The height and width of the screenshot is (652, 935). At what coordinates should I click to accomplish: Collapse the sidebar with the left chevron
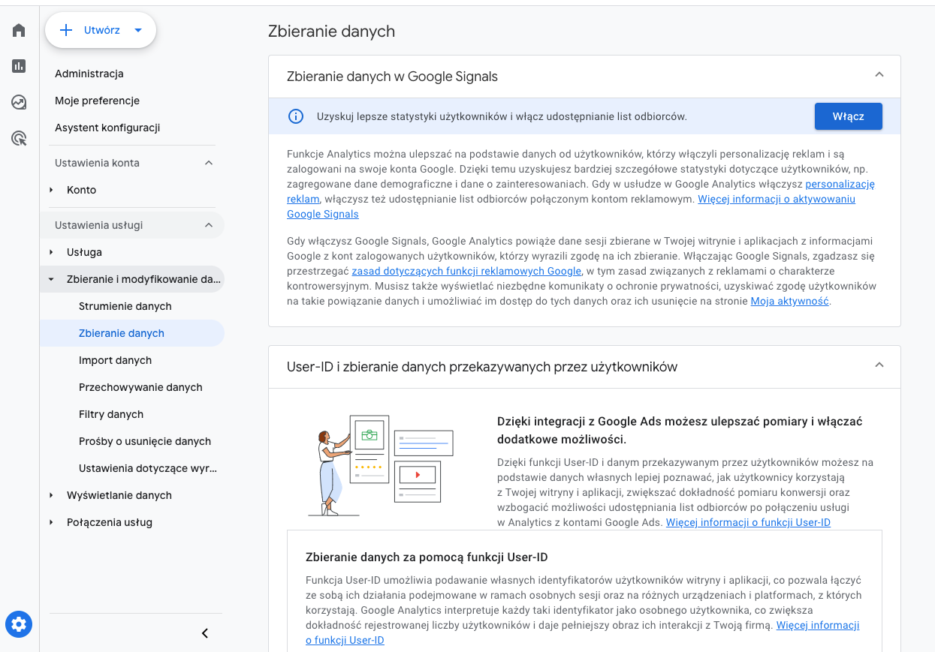tap(205, 633)
